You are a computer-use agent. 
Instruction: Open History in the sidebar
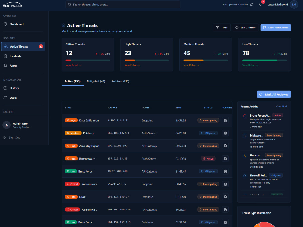(23, 88)
